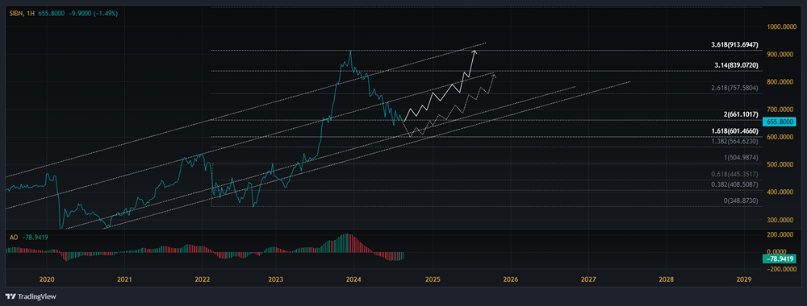Click 400.0000 on the price axis
The height and width of the screenshot is (306, 807).
(x=780, y=192)
